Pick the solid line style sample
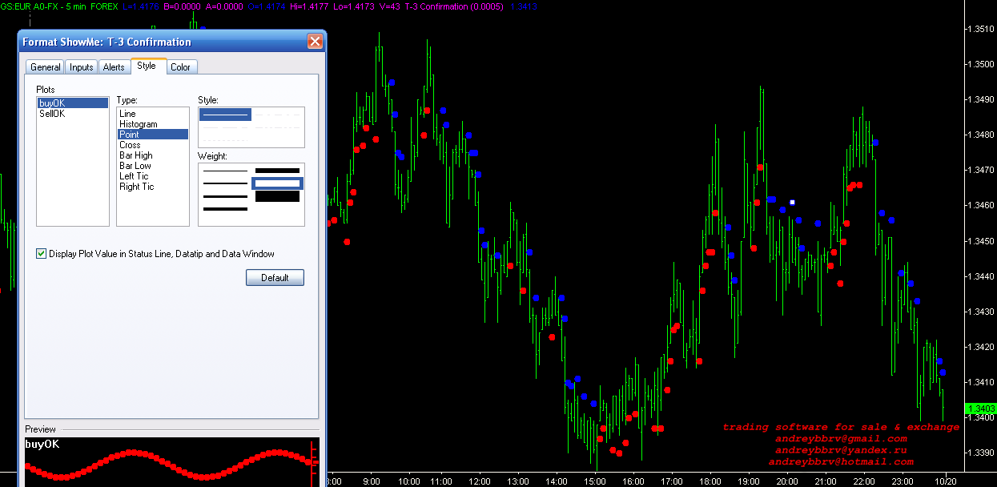Image resolution: width=997 pixels, height=487 pixels. pyautogui.click(x=225, y=115)
